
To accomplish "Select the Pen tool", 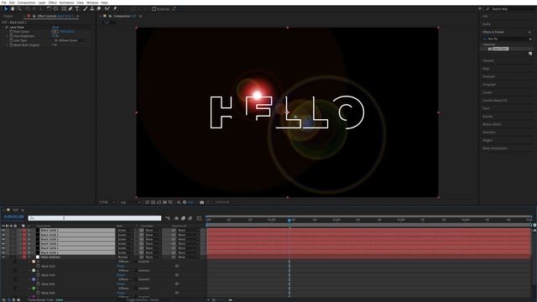I will pyautogui.click(x=70, y=8).
